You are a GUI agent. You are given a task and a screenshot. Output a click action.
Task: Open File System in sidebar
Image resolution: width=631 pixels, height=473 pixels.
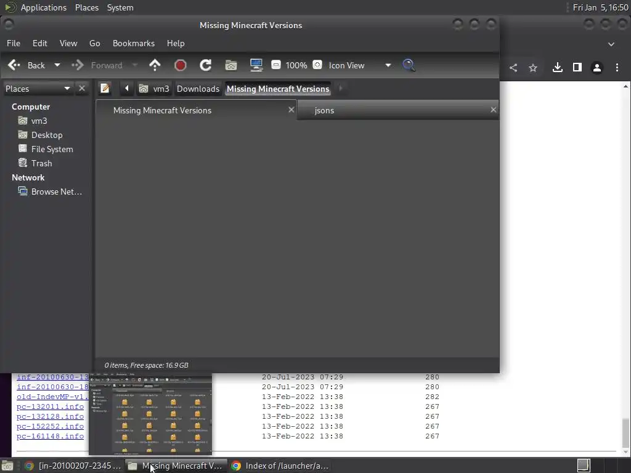[46, 149]
